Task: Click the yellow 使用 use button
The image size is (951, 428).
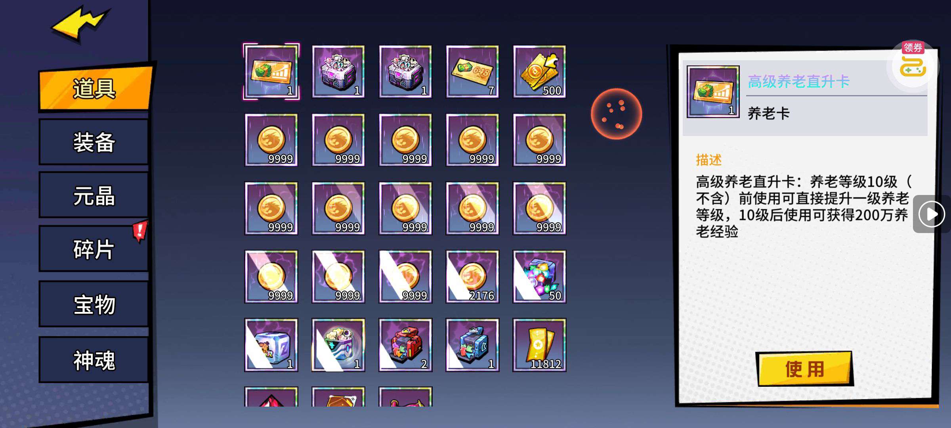Action: 804,369
